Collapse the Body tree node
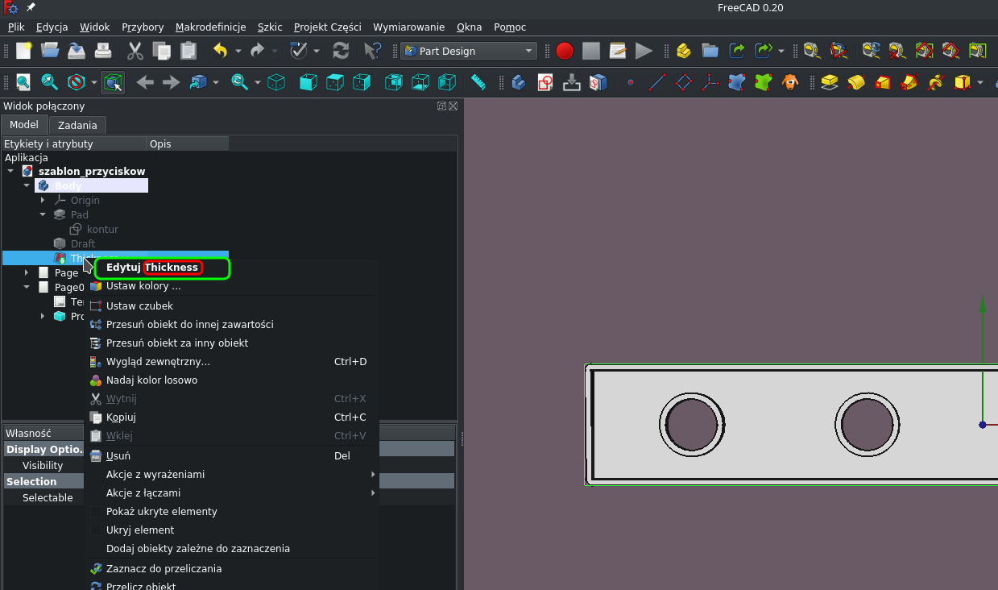The height and width of the screenshot is (590, 998). pos(27,185)
